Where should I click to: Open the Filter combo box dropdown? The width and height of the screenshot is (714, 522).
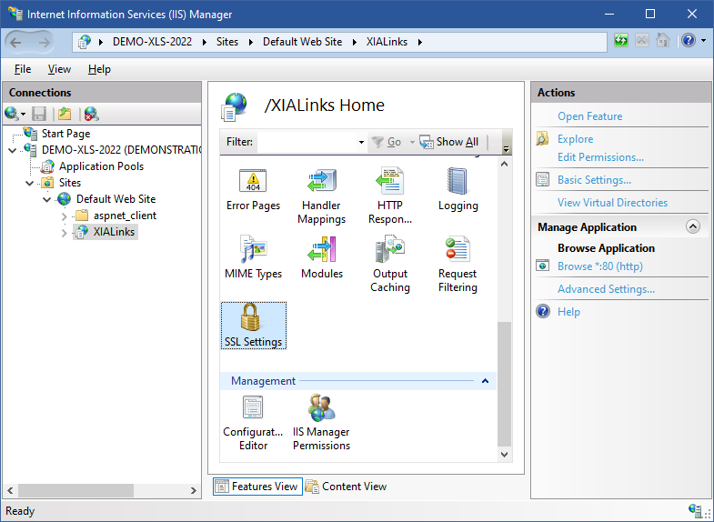click(361, 142)
